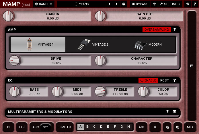Toggle the LIMITER button

(65, 127)
